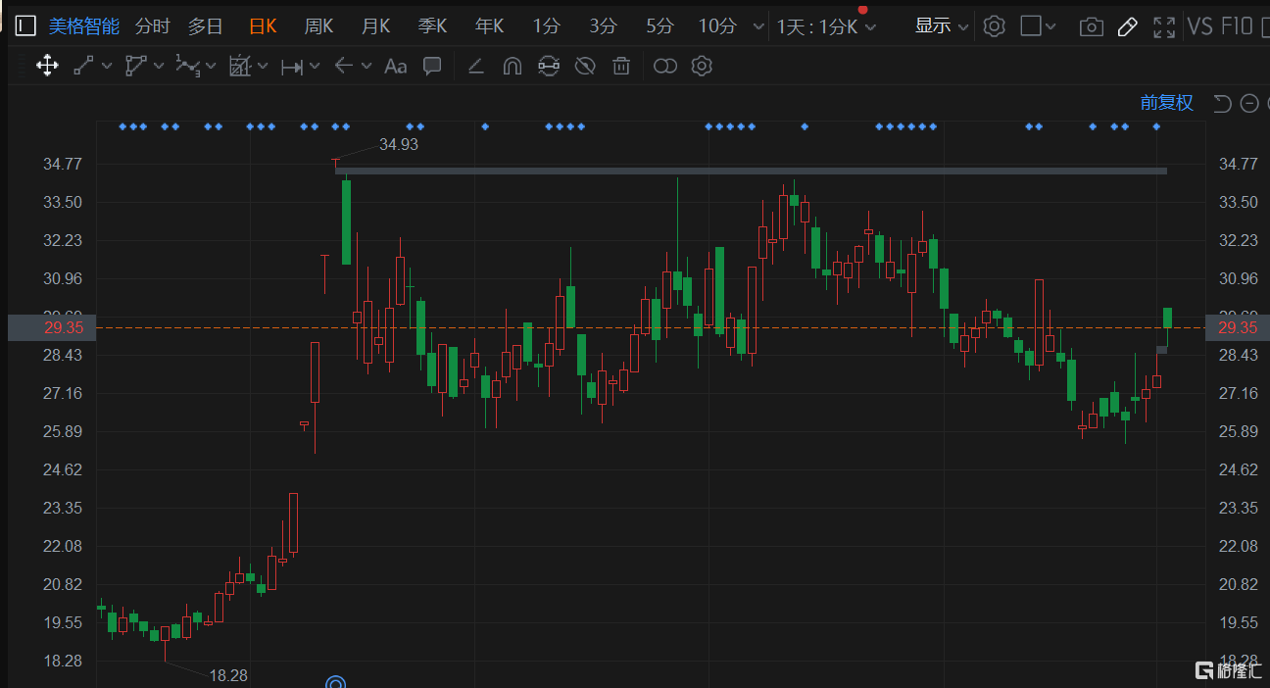Click the undo arrow near 前复权
The width and height of the screenshot is (1270, 688).
(1222, 103)
